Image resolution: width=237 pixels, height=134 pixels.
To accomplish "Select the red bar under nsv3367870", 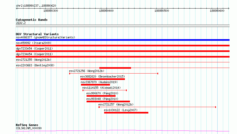I will [95, 85].
